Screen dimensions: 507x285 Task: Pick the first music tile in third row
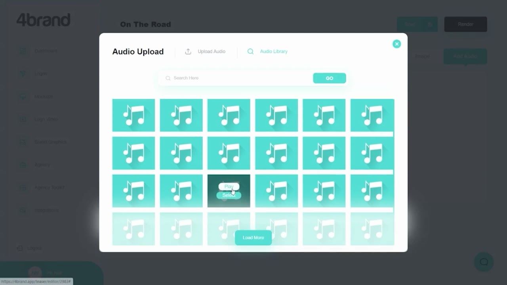[x=133, y=191]
